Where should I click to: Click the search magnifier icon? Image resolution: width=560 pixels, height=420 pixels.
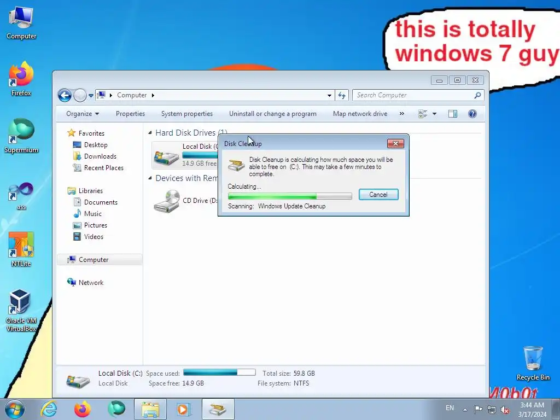[477, 95]
